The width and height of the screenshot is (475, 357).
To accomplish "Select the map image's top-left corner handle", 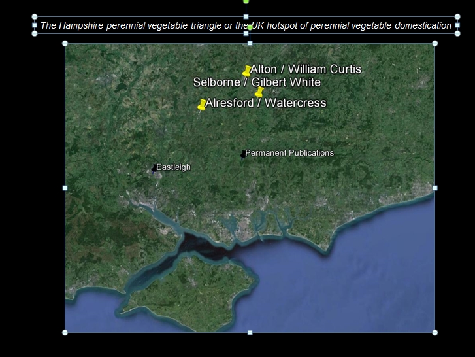I will pos(65,44).
